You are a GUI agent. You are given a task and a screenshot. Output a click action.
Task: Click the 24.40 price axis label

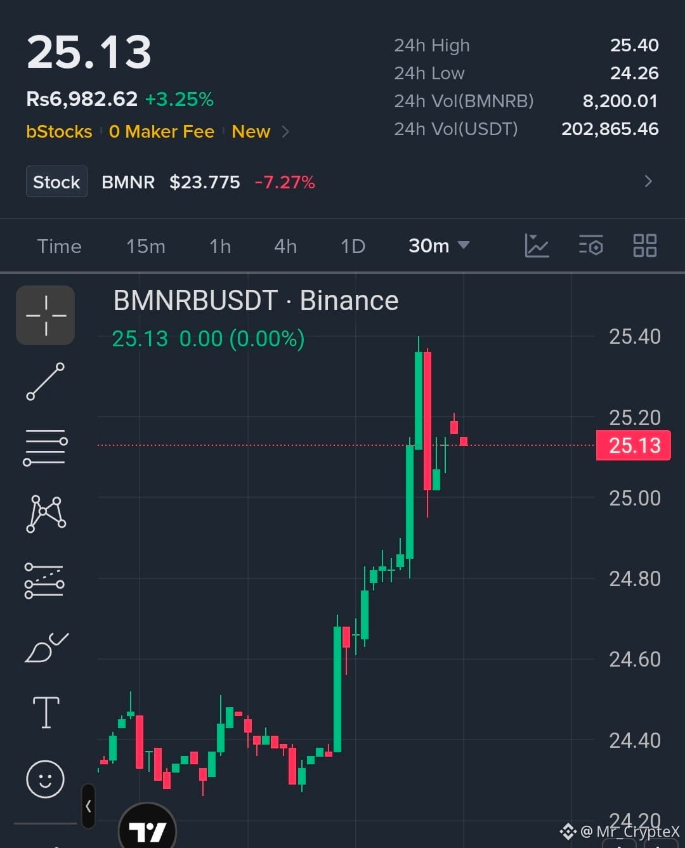(635, 740)
